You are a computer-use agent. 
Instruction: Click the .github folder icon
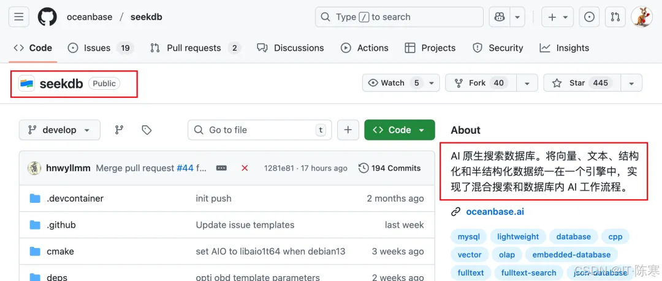[35, 225]
